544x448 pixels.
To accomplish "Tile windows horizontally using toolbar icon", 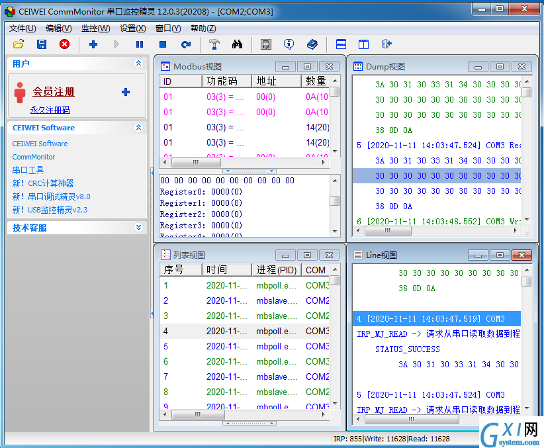I will coord(341,44).
